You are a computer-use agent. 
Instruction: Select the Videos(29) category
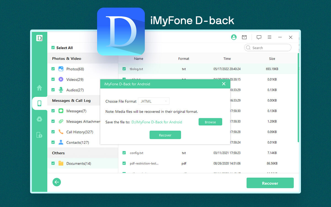tap(75, 79)
